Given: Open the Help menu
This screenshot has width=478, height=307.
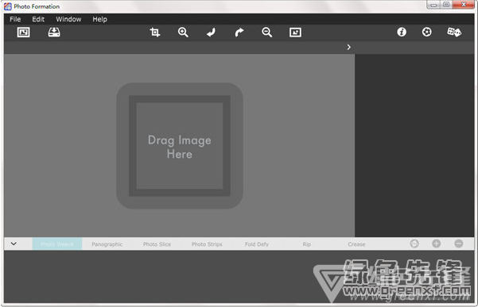Looking at the screenshot, I should tap(99, 19).
